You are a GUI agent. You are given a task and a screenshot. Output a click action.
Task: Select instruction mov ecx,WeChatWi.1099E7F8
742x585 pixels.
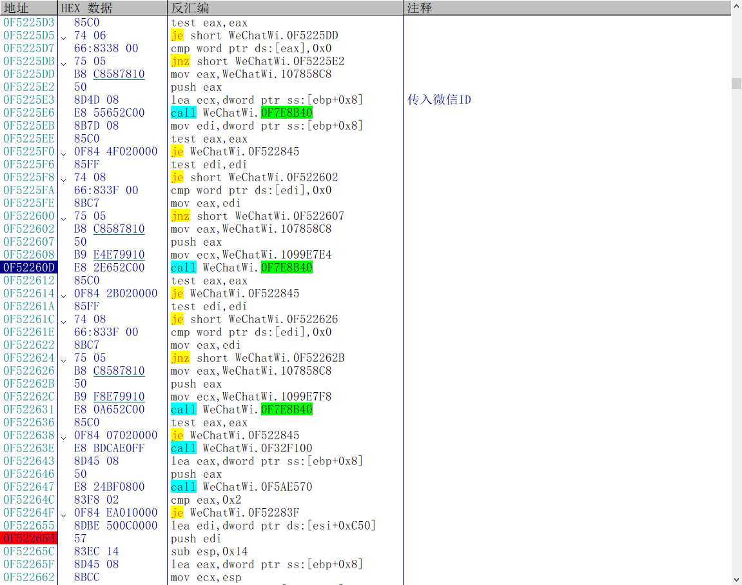pos(251,397)
